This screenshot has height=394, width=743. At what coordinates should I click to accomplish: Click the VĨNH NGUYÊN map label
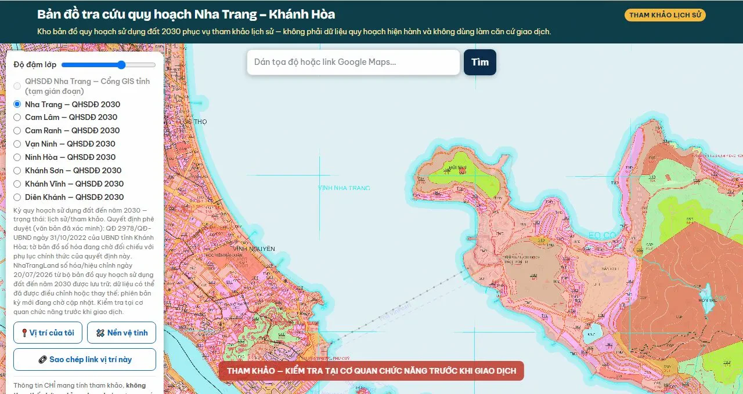253,249
